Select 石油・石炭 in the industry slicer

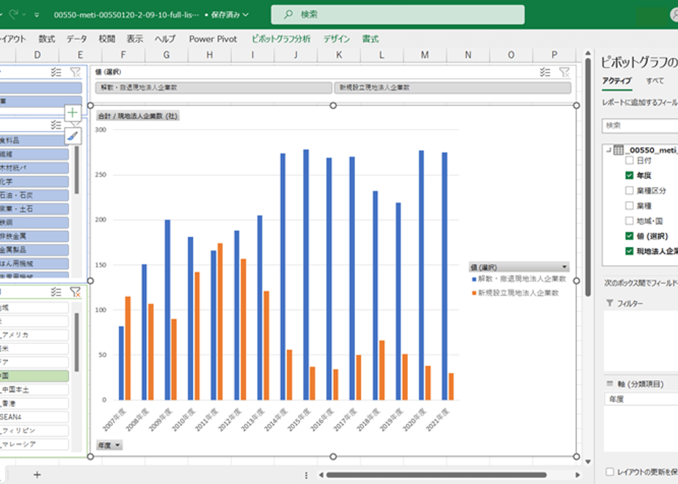pos(34,195)
